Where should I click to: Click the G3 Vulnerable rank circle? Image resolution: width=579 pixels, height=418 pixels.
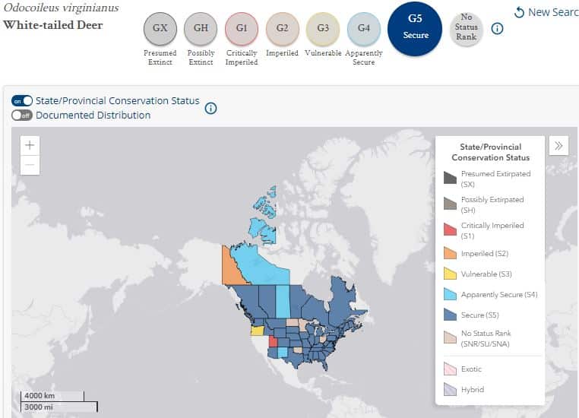coord(323,29)
